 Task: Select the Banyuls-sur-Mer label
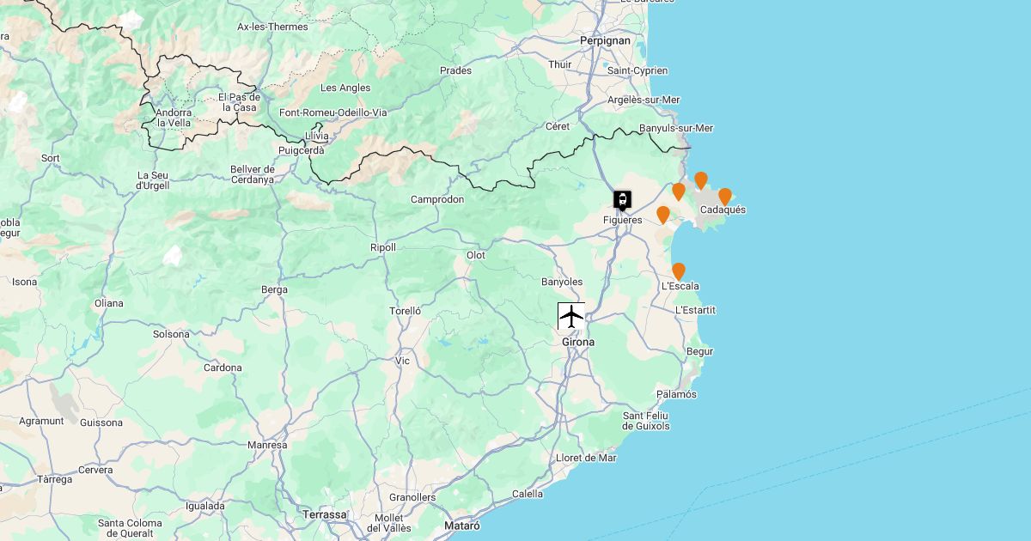point(677,128)
